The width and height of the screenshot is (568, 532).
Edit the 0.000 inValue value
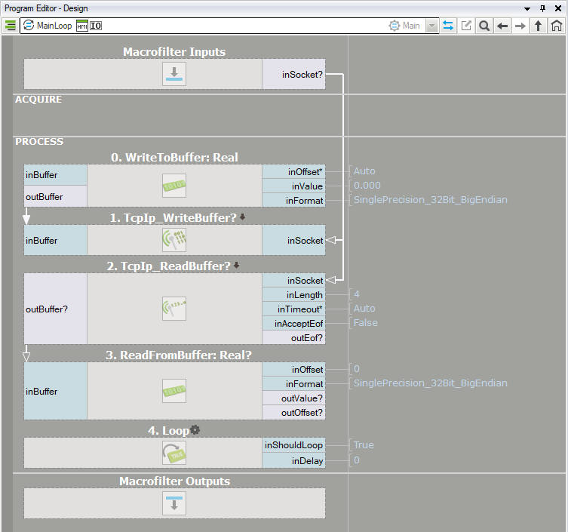click(367, 186)
